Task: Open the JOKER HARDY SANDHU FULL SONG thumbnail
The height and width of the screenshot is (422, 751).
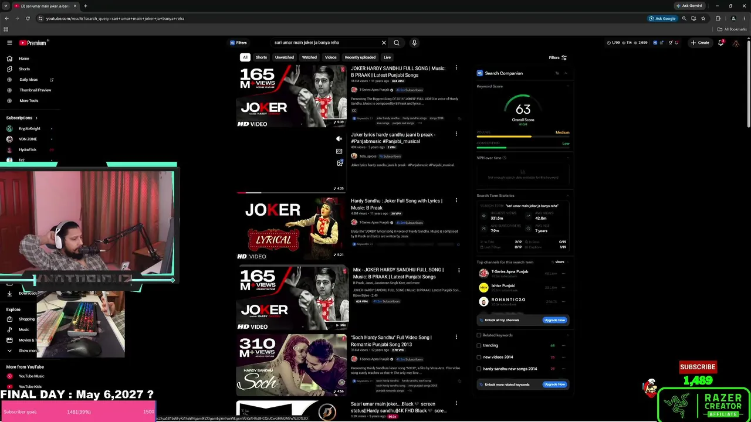Action: coord(292,96)
